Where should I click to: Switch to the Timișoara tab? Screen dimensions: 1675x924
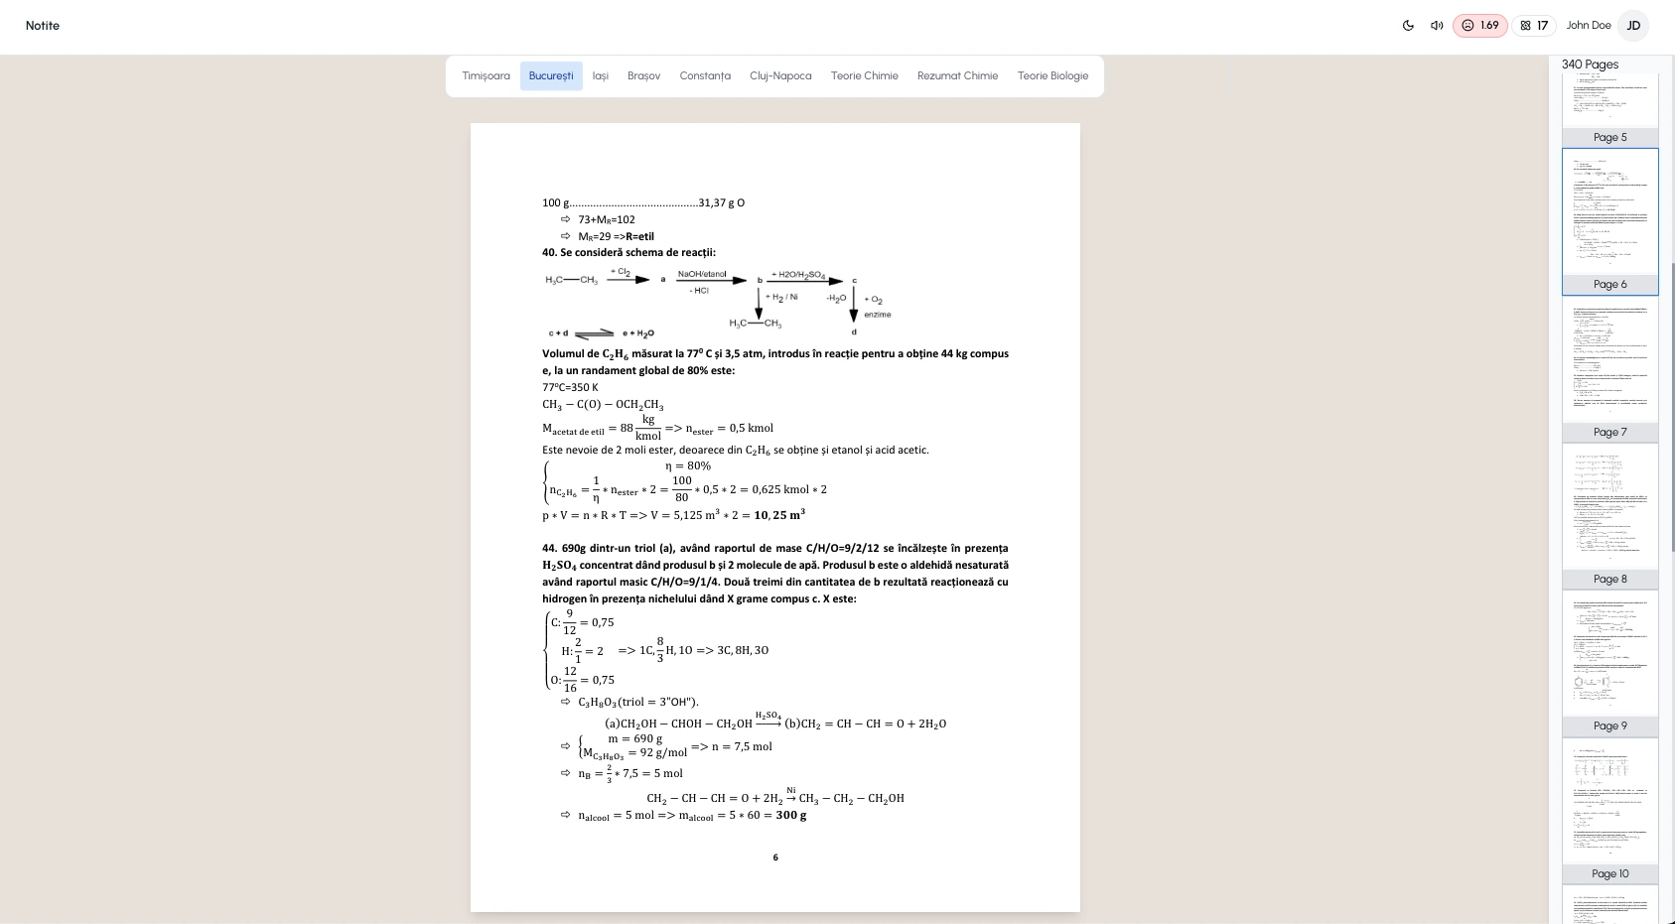(487, 75)
